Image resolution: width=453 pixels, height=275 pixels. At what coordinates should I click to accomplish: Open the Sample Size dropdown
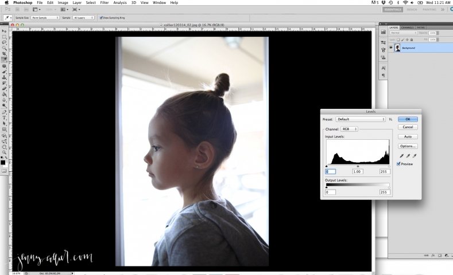click(45, 18)
